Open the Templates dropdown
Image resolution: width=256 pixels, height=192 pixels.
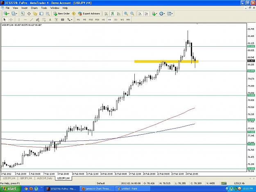[170, 14]
